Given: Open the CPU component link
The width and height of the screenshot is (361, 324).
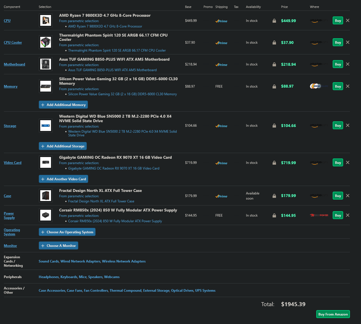Looking at the screenshot, I should point(7,20).
